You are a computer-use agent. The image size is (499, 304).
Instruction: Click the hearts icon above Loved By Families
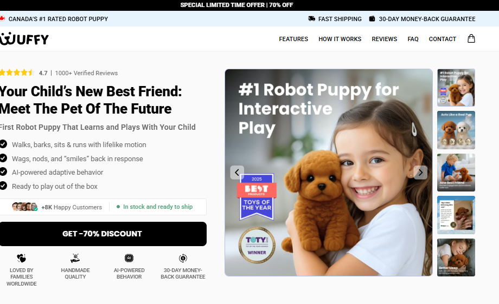tap(21, 258)
